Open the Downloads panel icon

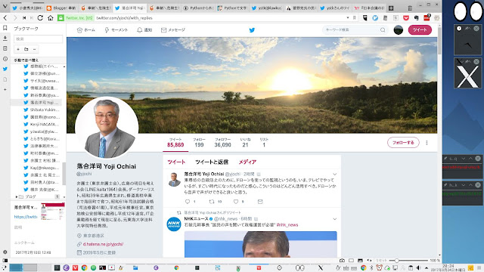pos(5,39)
